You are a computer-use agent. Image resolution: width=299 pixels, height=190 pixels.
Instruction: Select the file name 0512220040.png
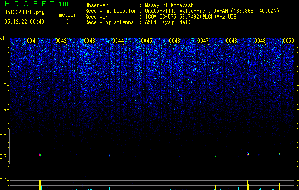click(24, 12)
